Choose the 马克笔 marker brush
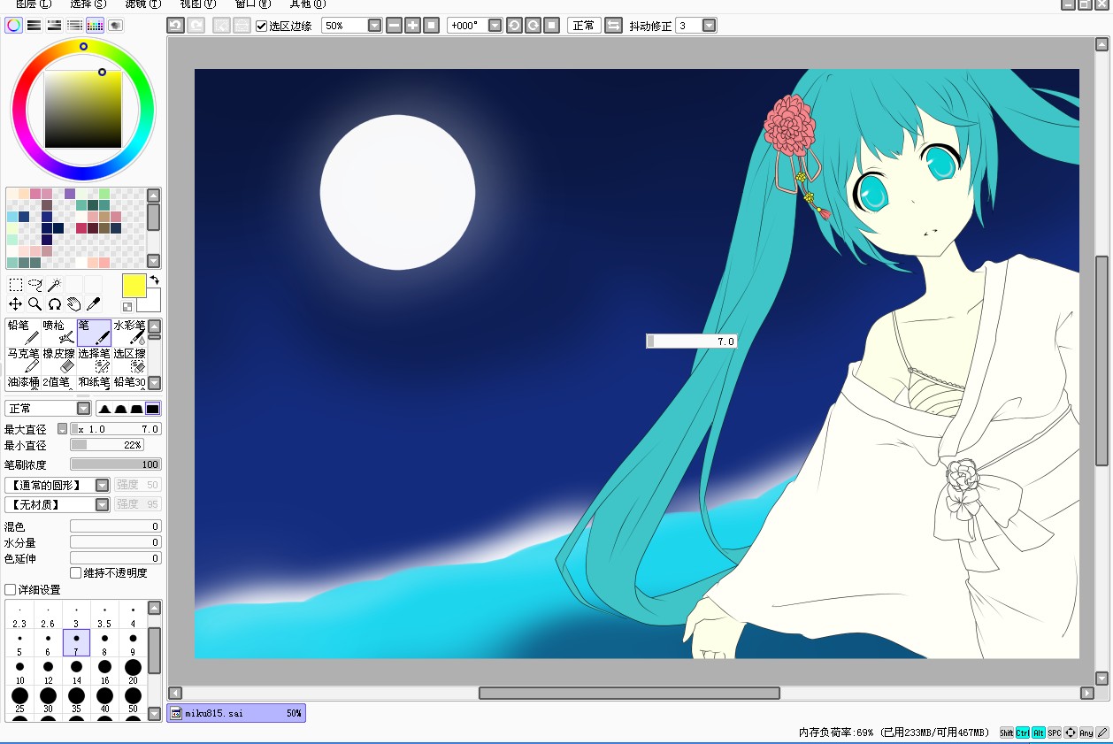 tap(23, 360)
